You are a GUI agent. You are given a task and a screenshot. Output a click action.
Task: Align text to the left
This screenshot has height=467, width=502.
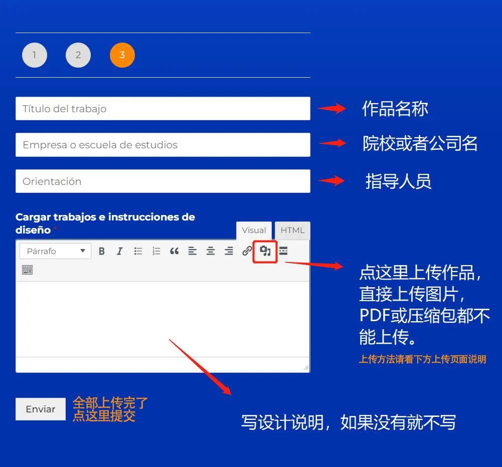(193, 251)
